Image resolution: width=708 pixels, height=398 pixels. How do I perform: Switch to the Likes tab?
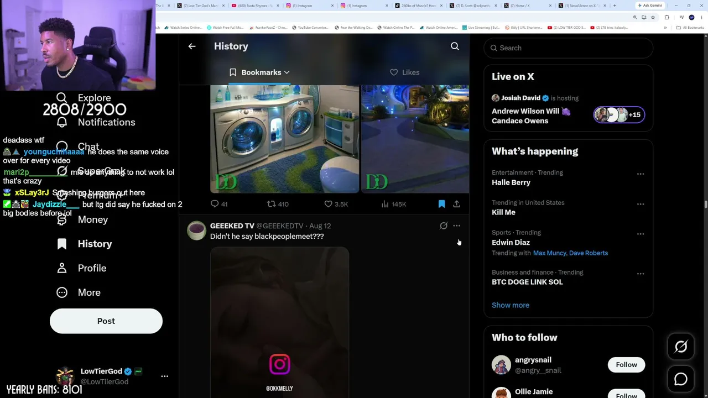[x=405, y=72]
